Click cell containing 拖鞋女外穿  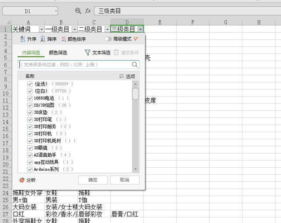coord(28,193)
